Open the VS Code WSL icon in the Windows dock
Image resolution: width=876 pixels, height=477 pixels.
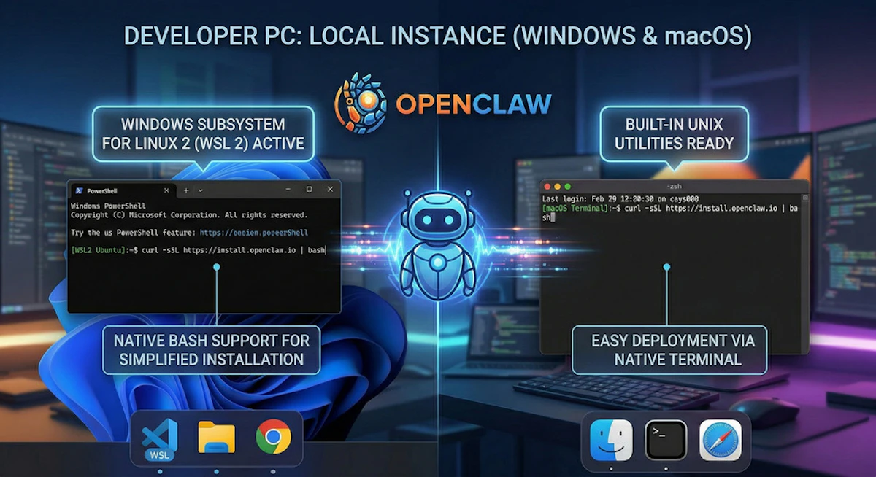coord(160,440)
